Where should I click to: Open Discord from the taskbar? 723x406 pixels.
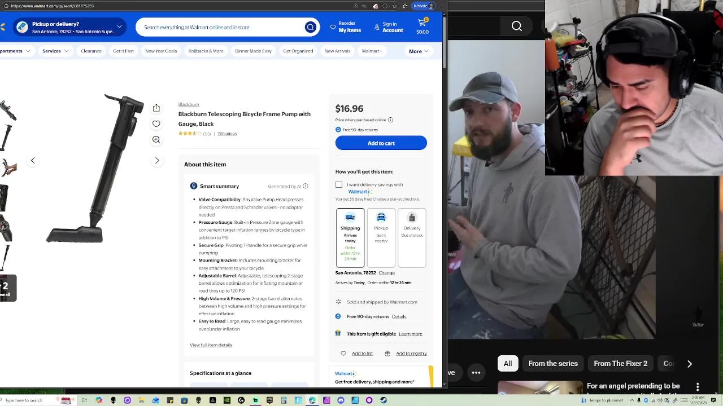[341, 400]
